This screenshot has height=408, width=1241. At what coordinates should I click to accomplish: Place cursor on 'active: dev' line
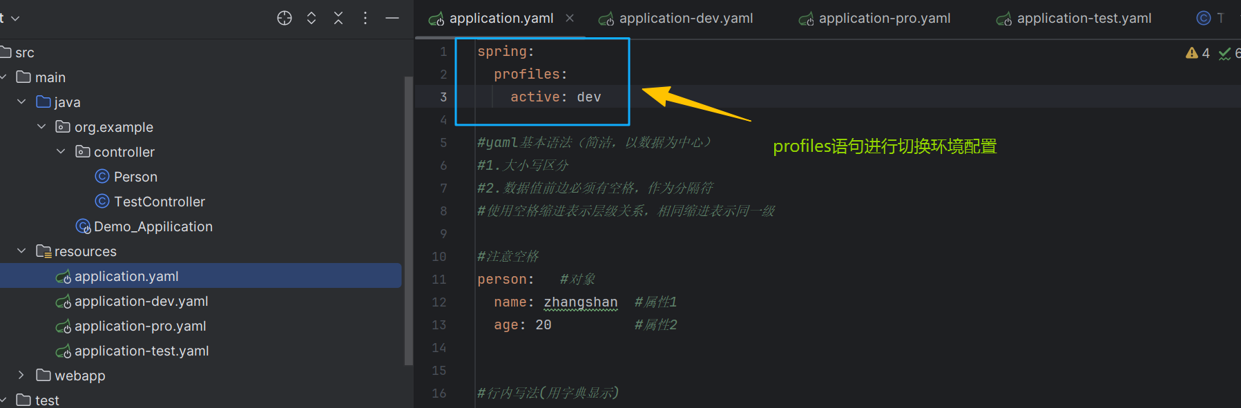[556, 97]
